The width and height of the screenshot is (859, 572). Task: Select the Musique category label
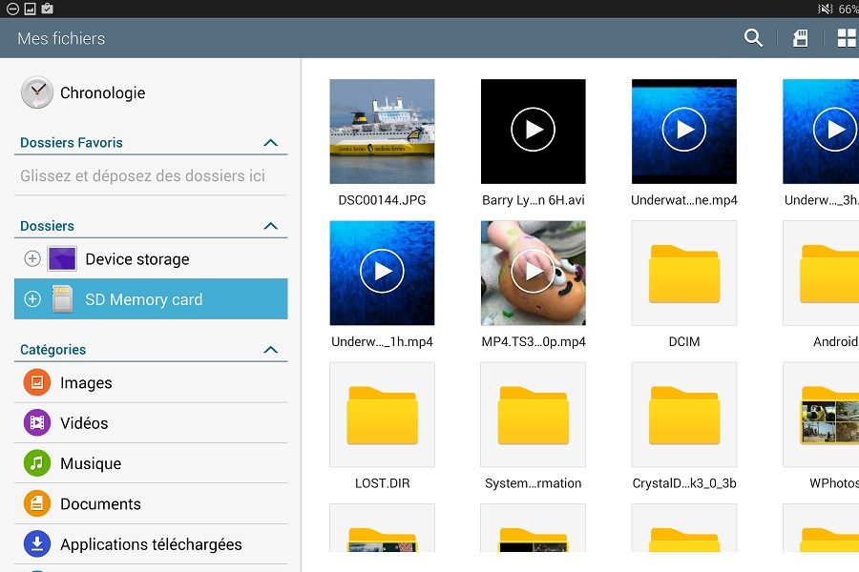pos(91,463)
